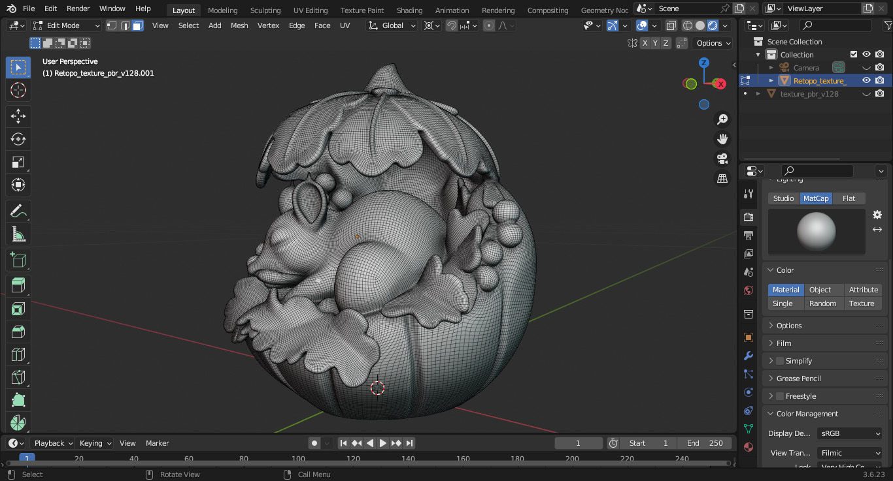
Task: Switch to the Sculpting workspace tab
Action: point(265,10)
